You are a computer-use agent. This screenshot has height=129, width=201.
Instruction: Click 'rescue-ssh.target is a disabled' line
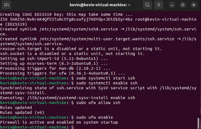click(81, 49)
